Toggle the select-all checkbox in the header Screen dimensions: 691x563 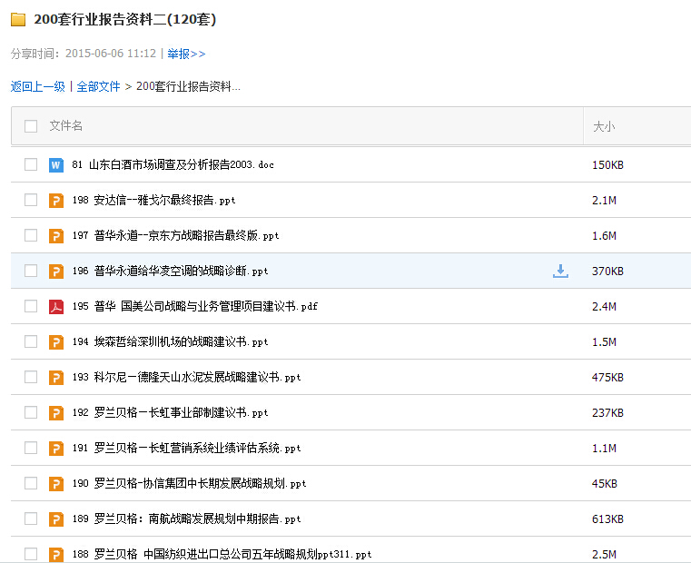click(x=31, y=126)
